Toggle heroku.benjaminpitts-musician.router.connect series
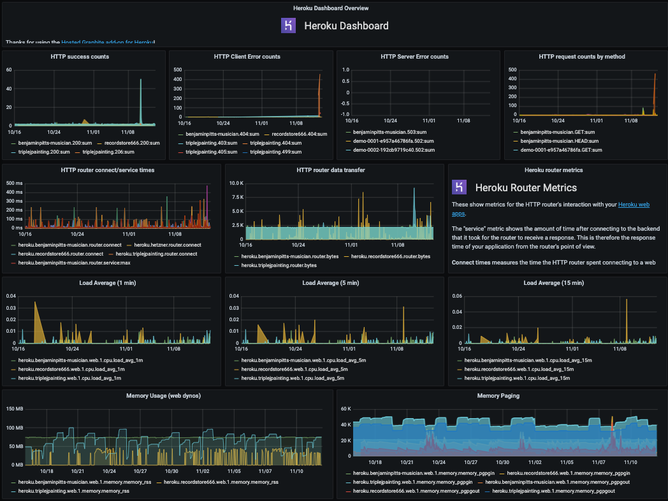 [x=70, y=245]
